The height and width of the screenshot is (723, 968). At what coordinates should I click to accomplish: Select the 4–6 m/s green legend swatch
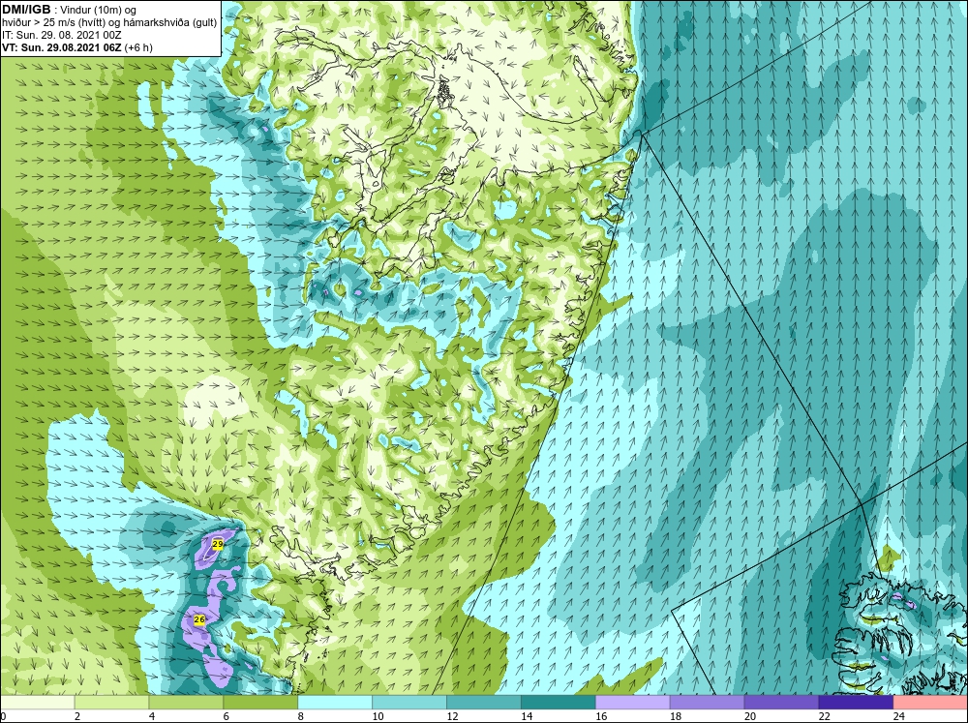(x=186, y=702)
